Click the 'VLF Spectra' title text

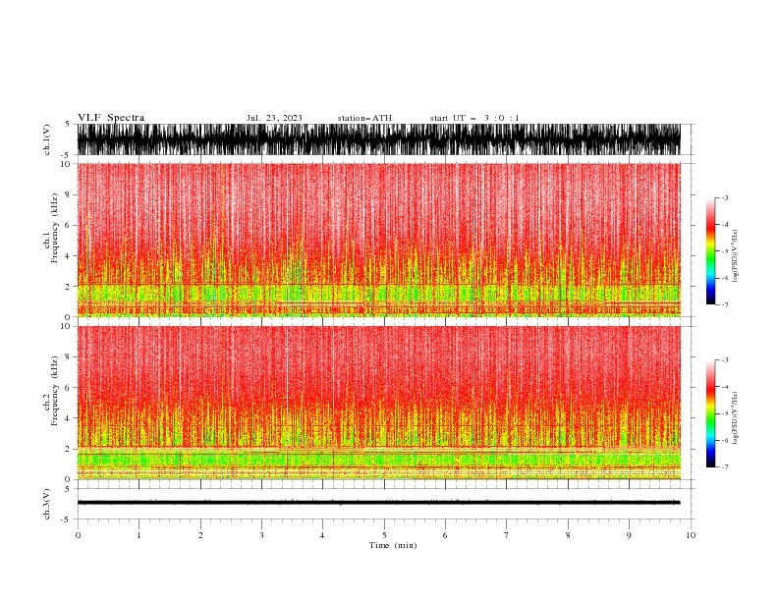click(111, 118)
